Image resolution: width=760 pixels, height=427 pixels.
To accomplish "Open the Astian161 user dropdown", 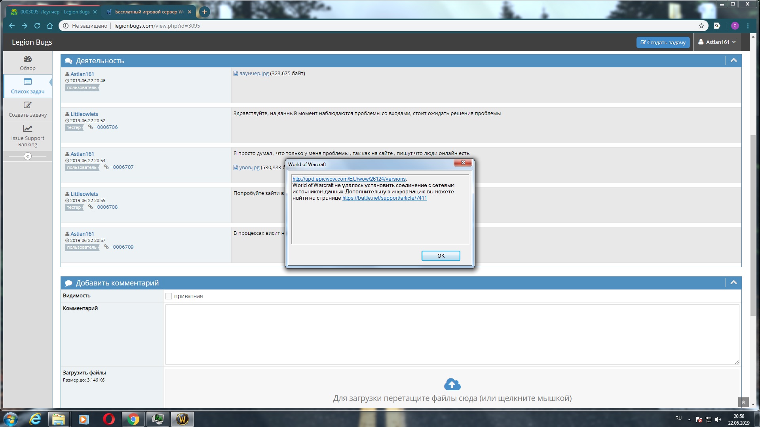I will click(717, 42).
